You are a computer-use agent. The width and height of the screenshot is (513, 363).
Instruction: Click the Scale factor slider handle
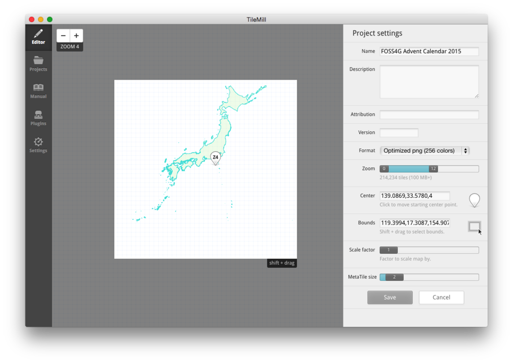click(389, 250)
